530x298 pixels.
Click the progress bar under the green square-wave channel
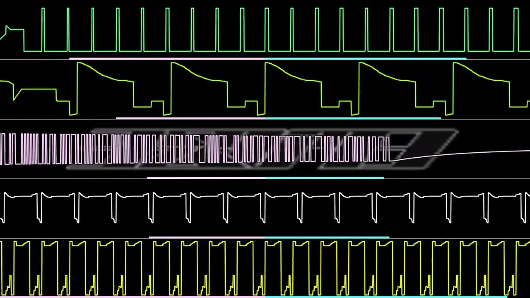268,59
